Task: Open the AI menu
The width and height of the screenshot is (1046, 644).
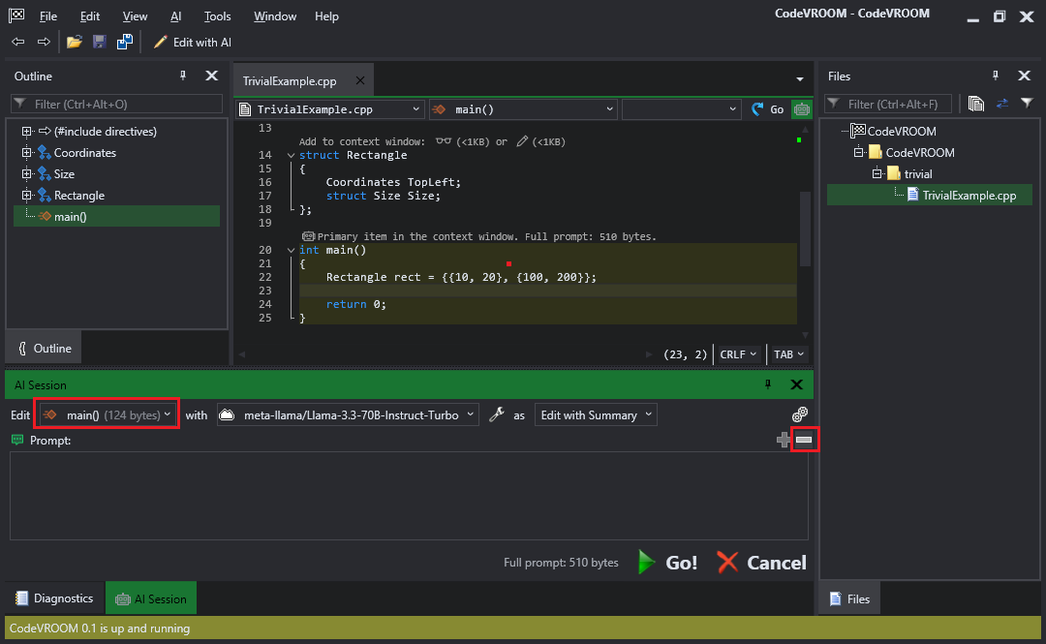Action: tap(175, 16)
